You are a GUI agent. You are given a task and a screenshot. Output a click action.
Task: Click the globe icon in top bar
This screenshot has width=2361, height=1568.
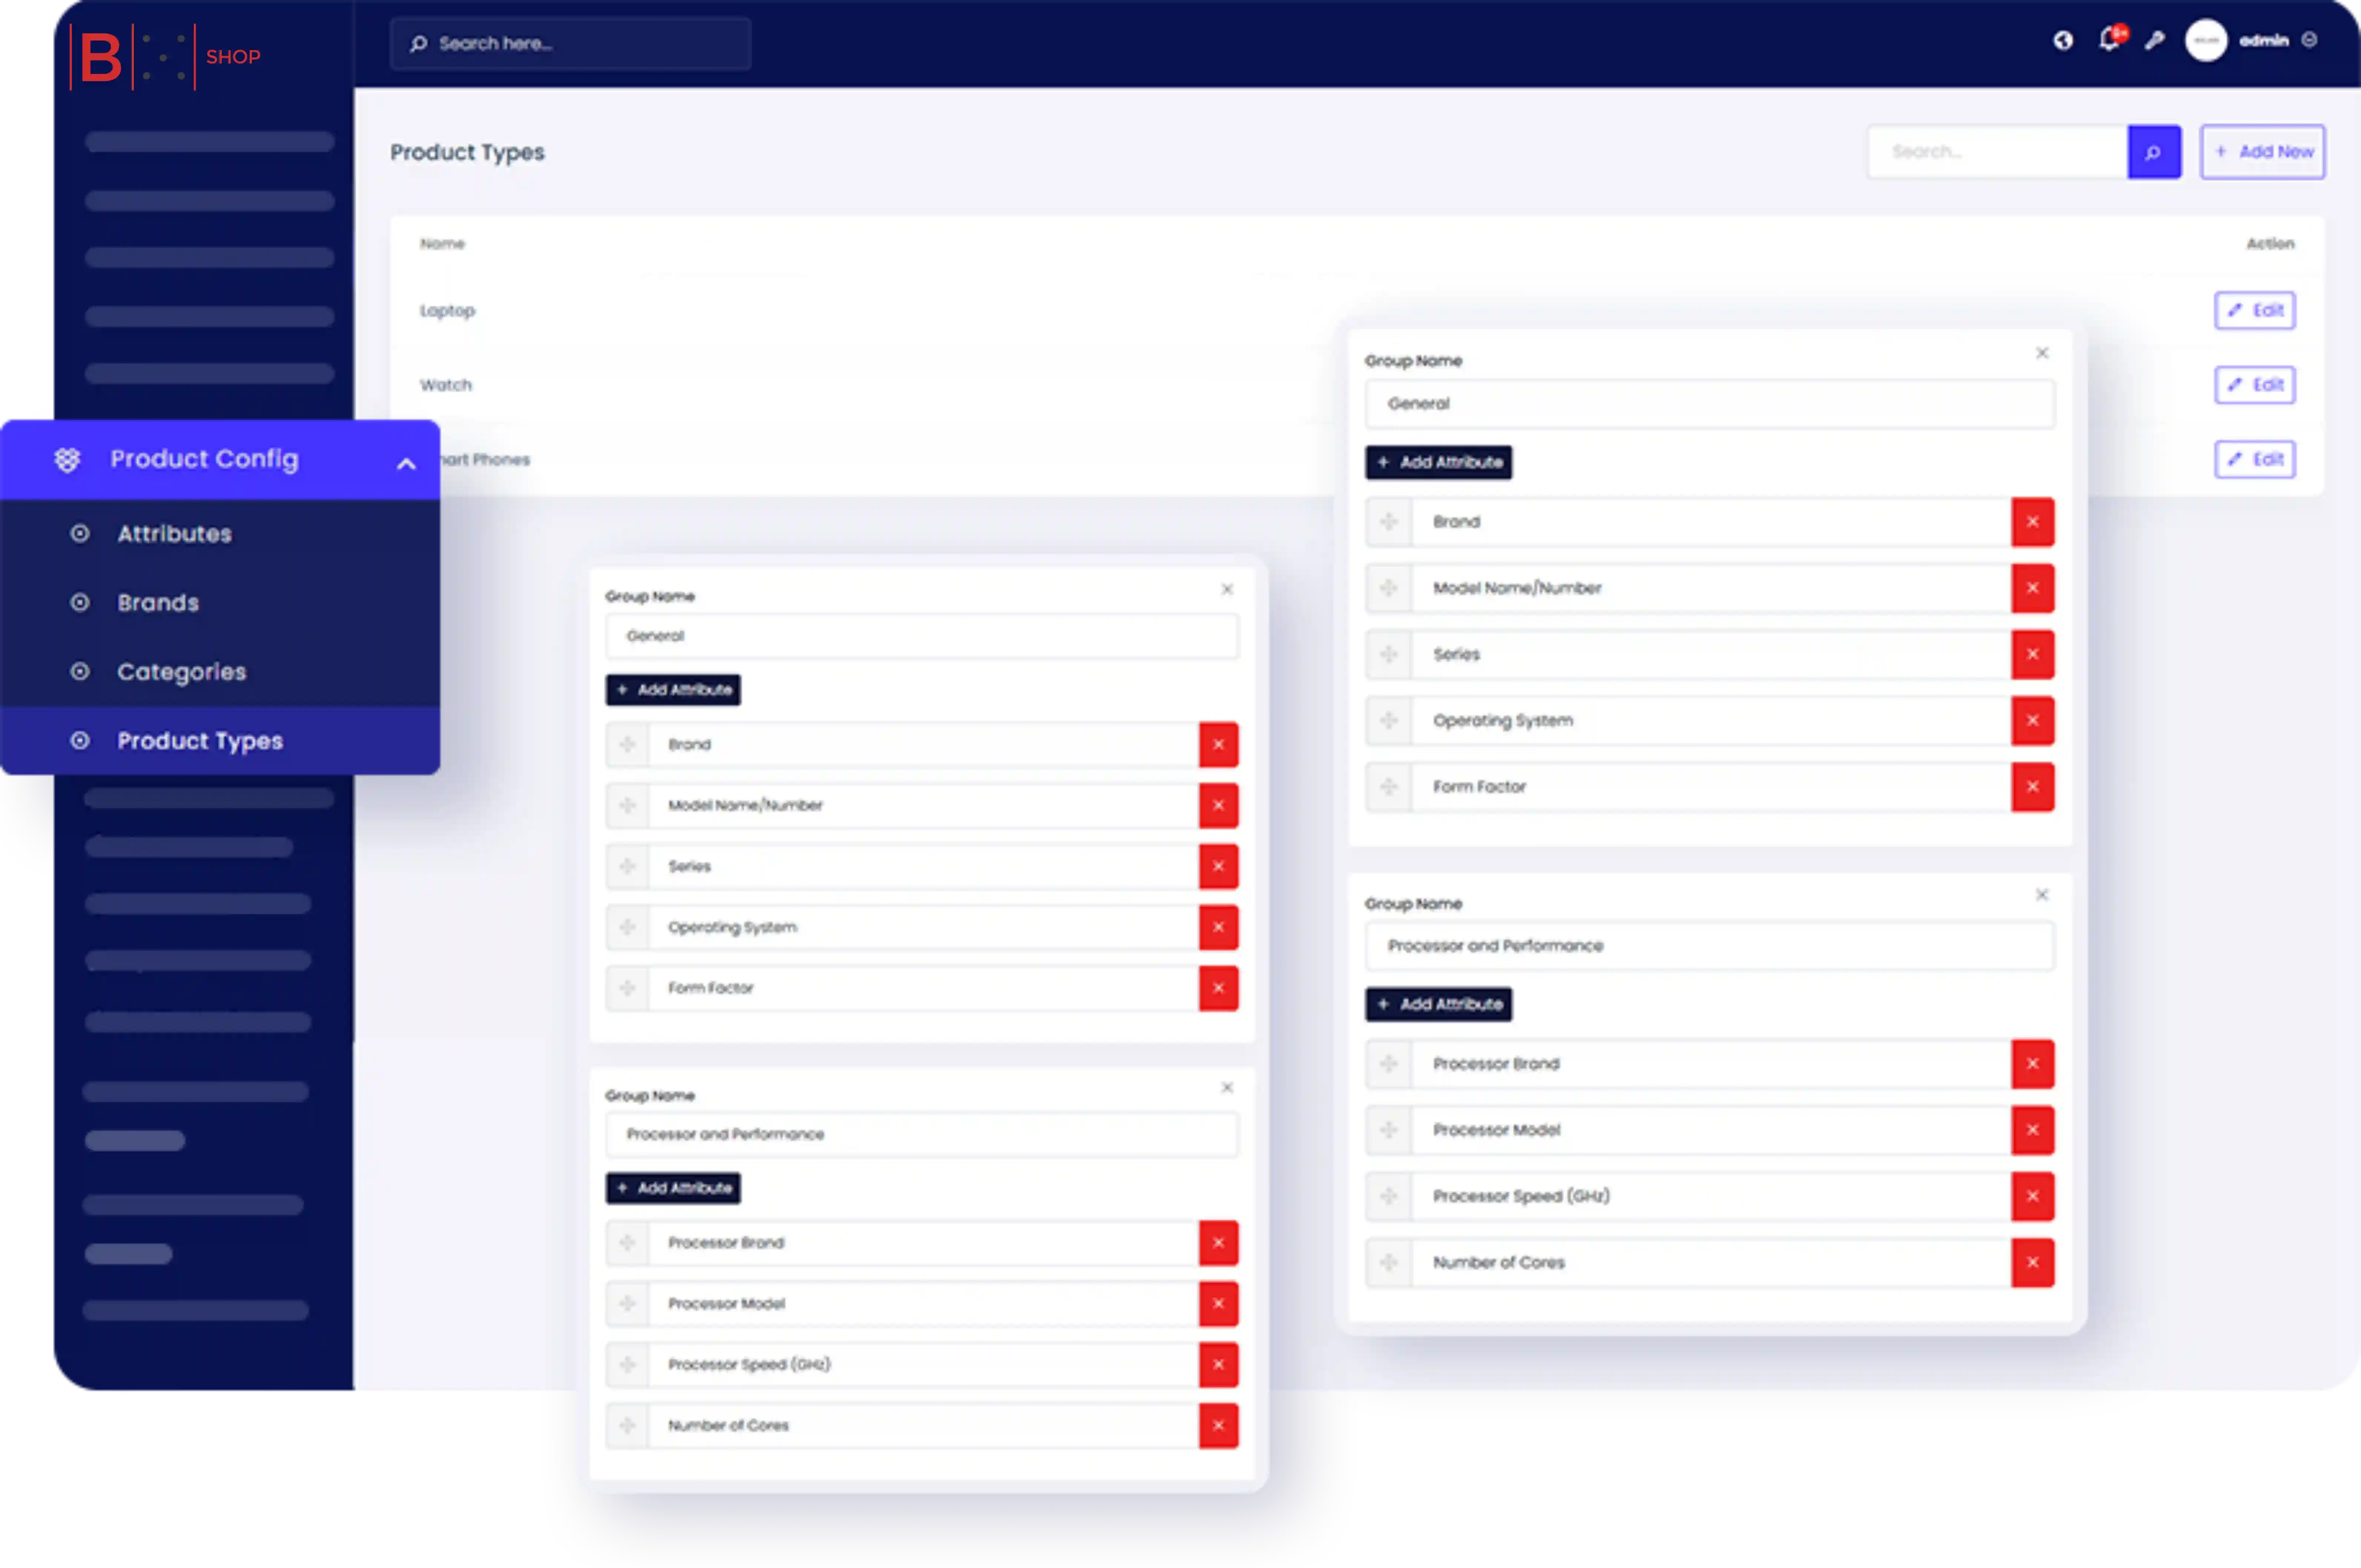tap(2063, 41)
